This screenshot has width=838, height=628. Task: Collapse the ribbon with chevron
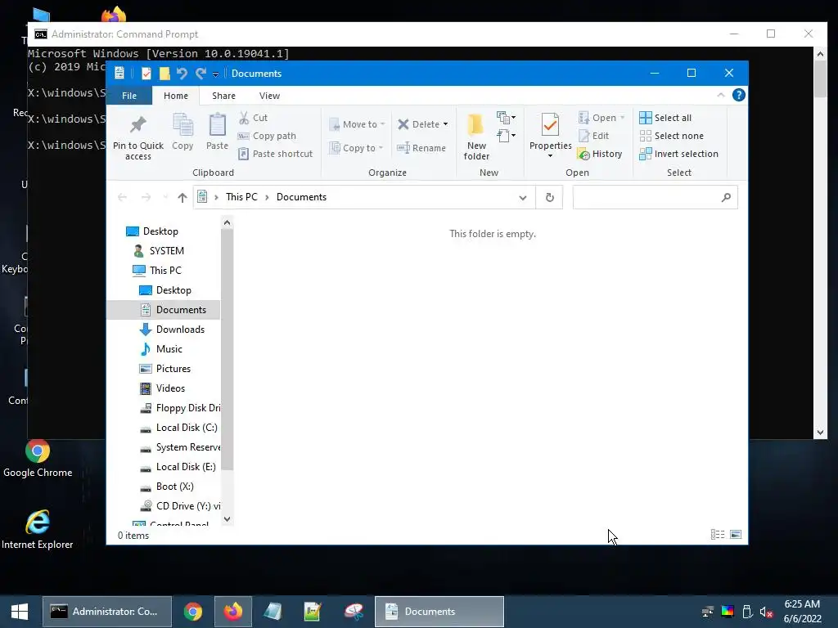[720, 95]
